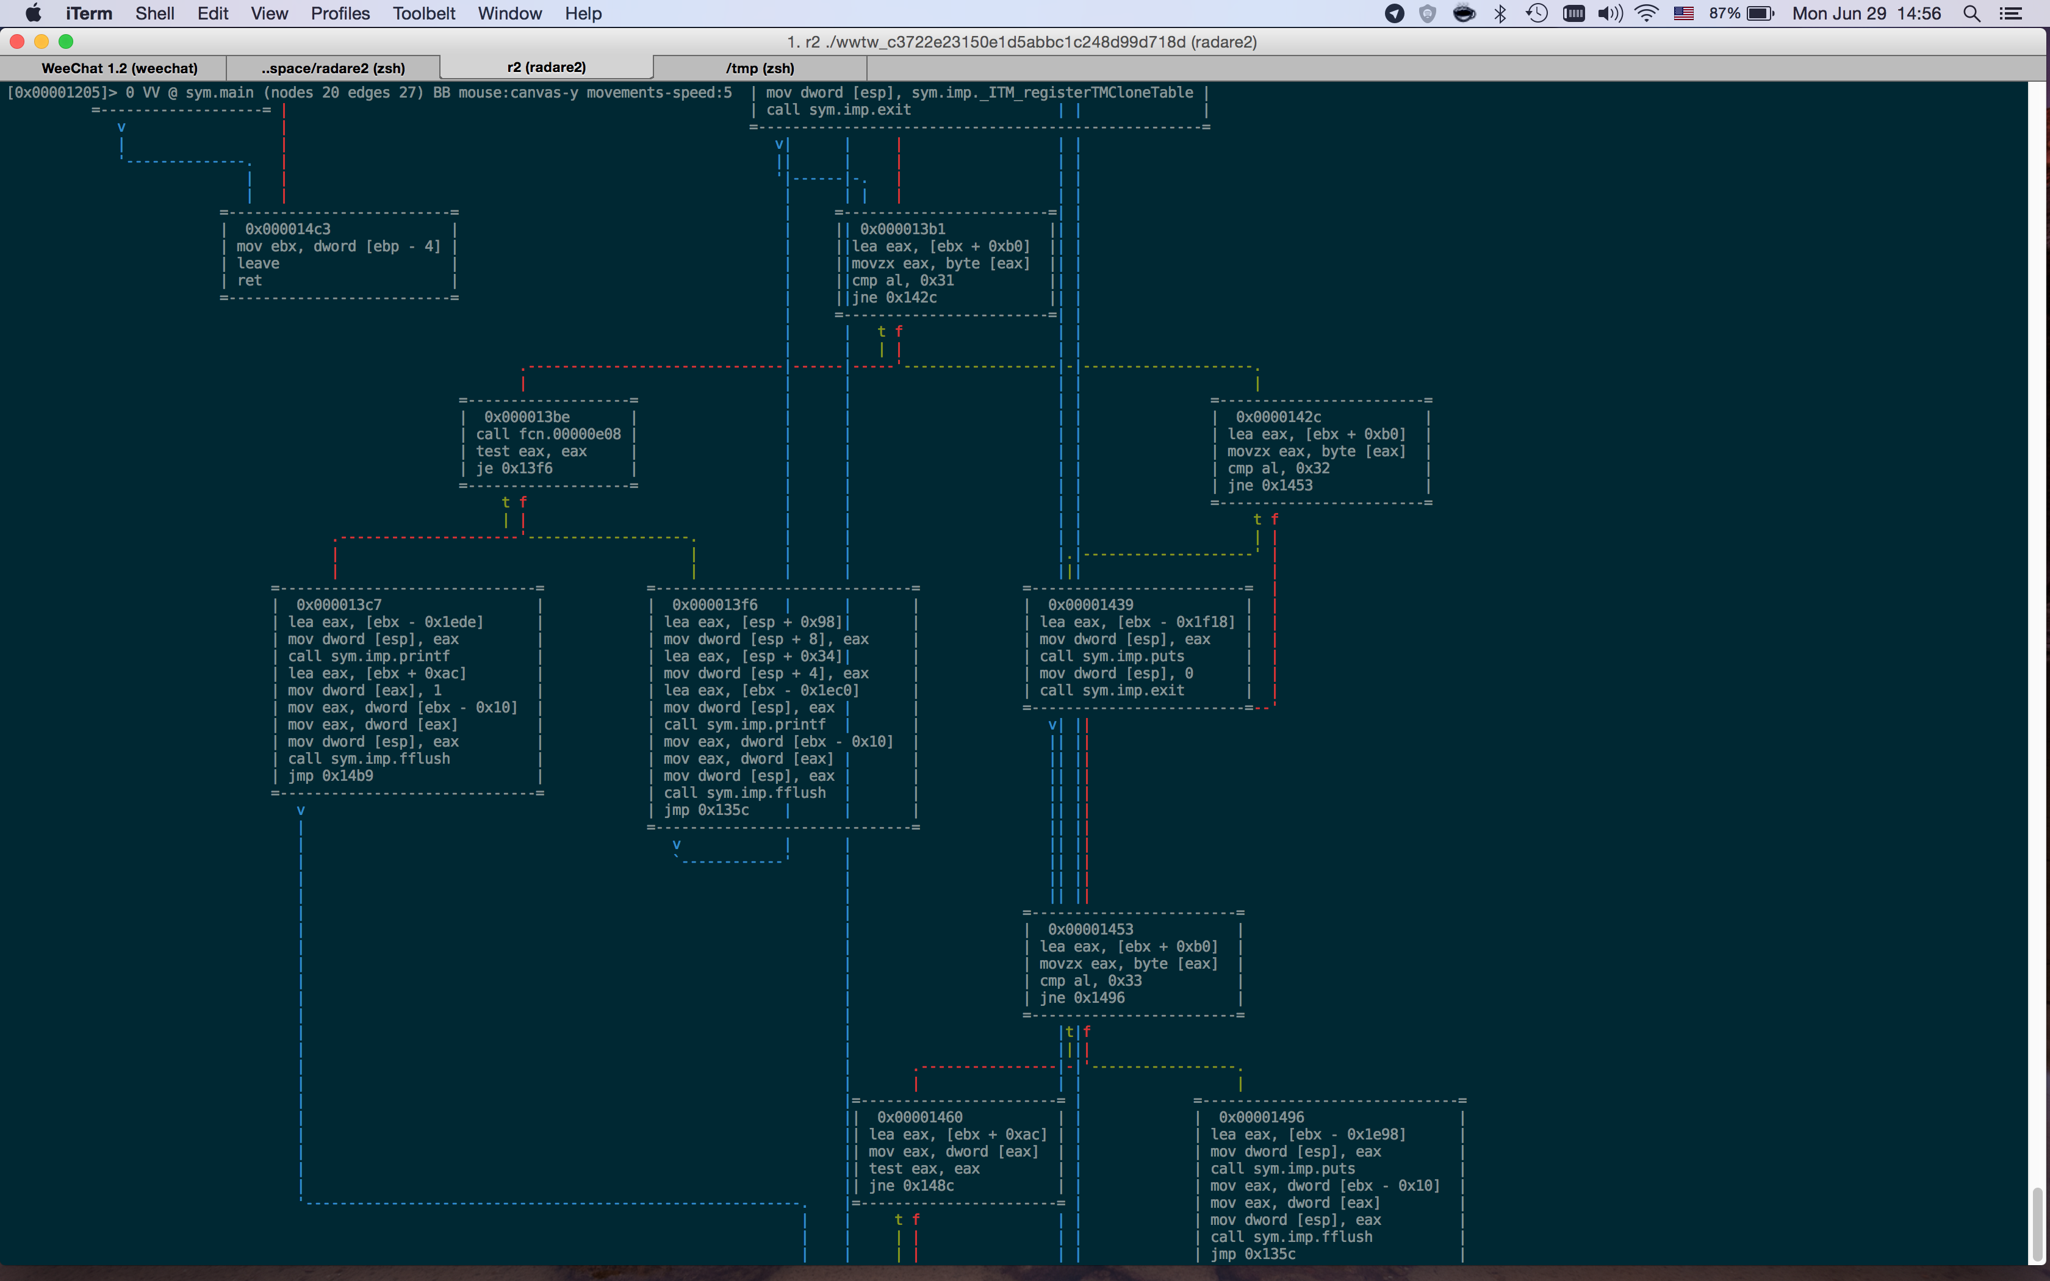2050x1281 pixels.
Task: Click the green zoom window button
Action: (x=66, y=41)
